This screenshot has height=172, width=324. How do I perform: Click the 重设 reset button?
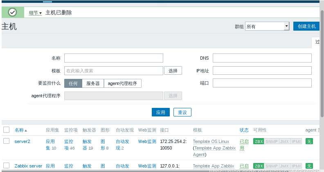pos(182,112)
